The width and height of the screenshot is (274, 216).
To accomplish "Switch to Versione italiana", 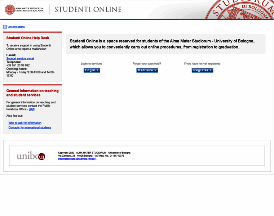I will [x=16, y=27].
